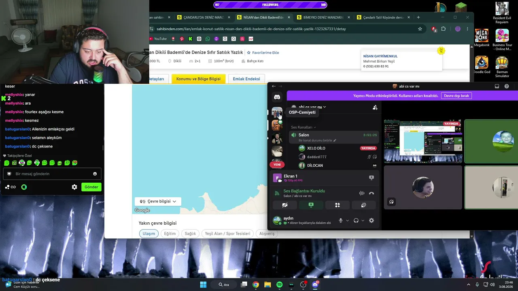Open a new Chrome tab
This screenshot has height=291, width=518.
[x=418, y=17]
